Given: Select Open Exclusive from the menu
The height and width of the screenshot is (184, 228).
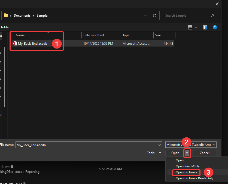Looking at the screenshot, I should click(x=186, y=172).
